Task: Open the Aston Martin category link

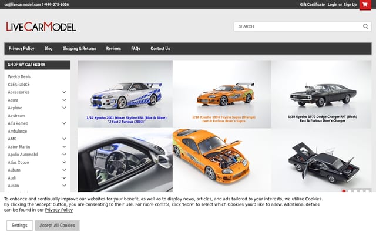Action: click(x=19, y=147)
